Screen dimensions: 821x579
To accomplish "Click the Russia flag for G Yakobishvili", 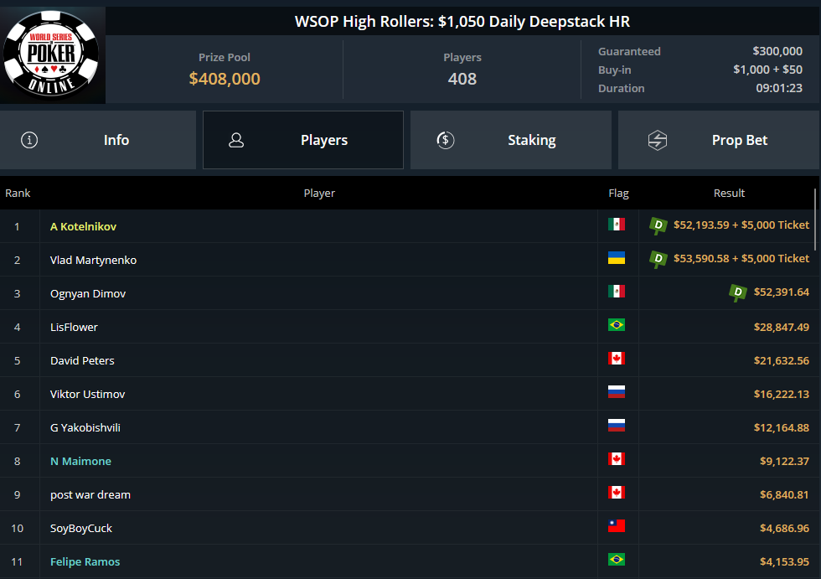I will 617,426.
